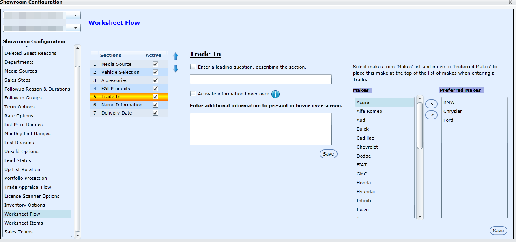Image resolution: width=516 pixels, height=242 pixels.
Task: Click the leading question text field
Action: point(260,79)
